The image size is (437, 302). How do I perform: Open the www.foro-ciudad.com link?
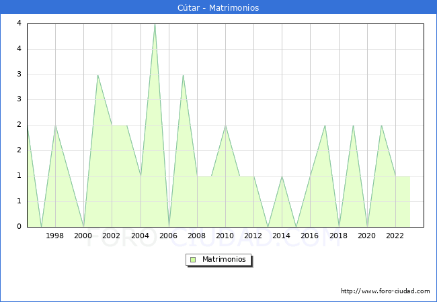point(385,291)
